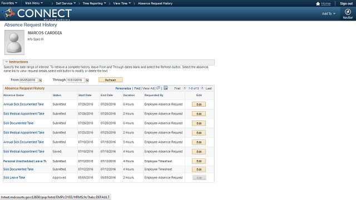
Task: Open the From date calendar picker
Action: point(41,80)
